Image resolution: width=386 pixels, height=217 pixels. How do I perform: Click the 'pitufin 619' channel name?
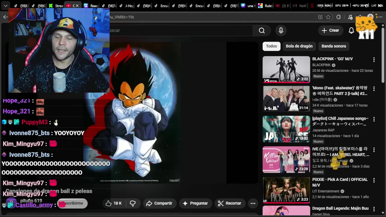(31, 201)
